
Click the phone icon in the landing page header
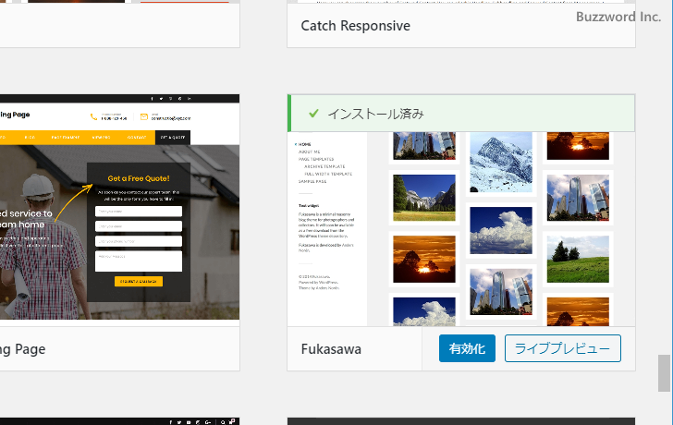tap(94, 116)
